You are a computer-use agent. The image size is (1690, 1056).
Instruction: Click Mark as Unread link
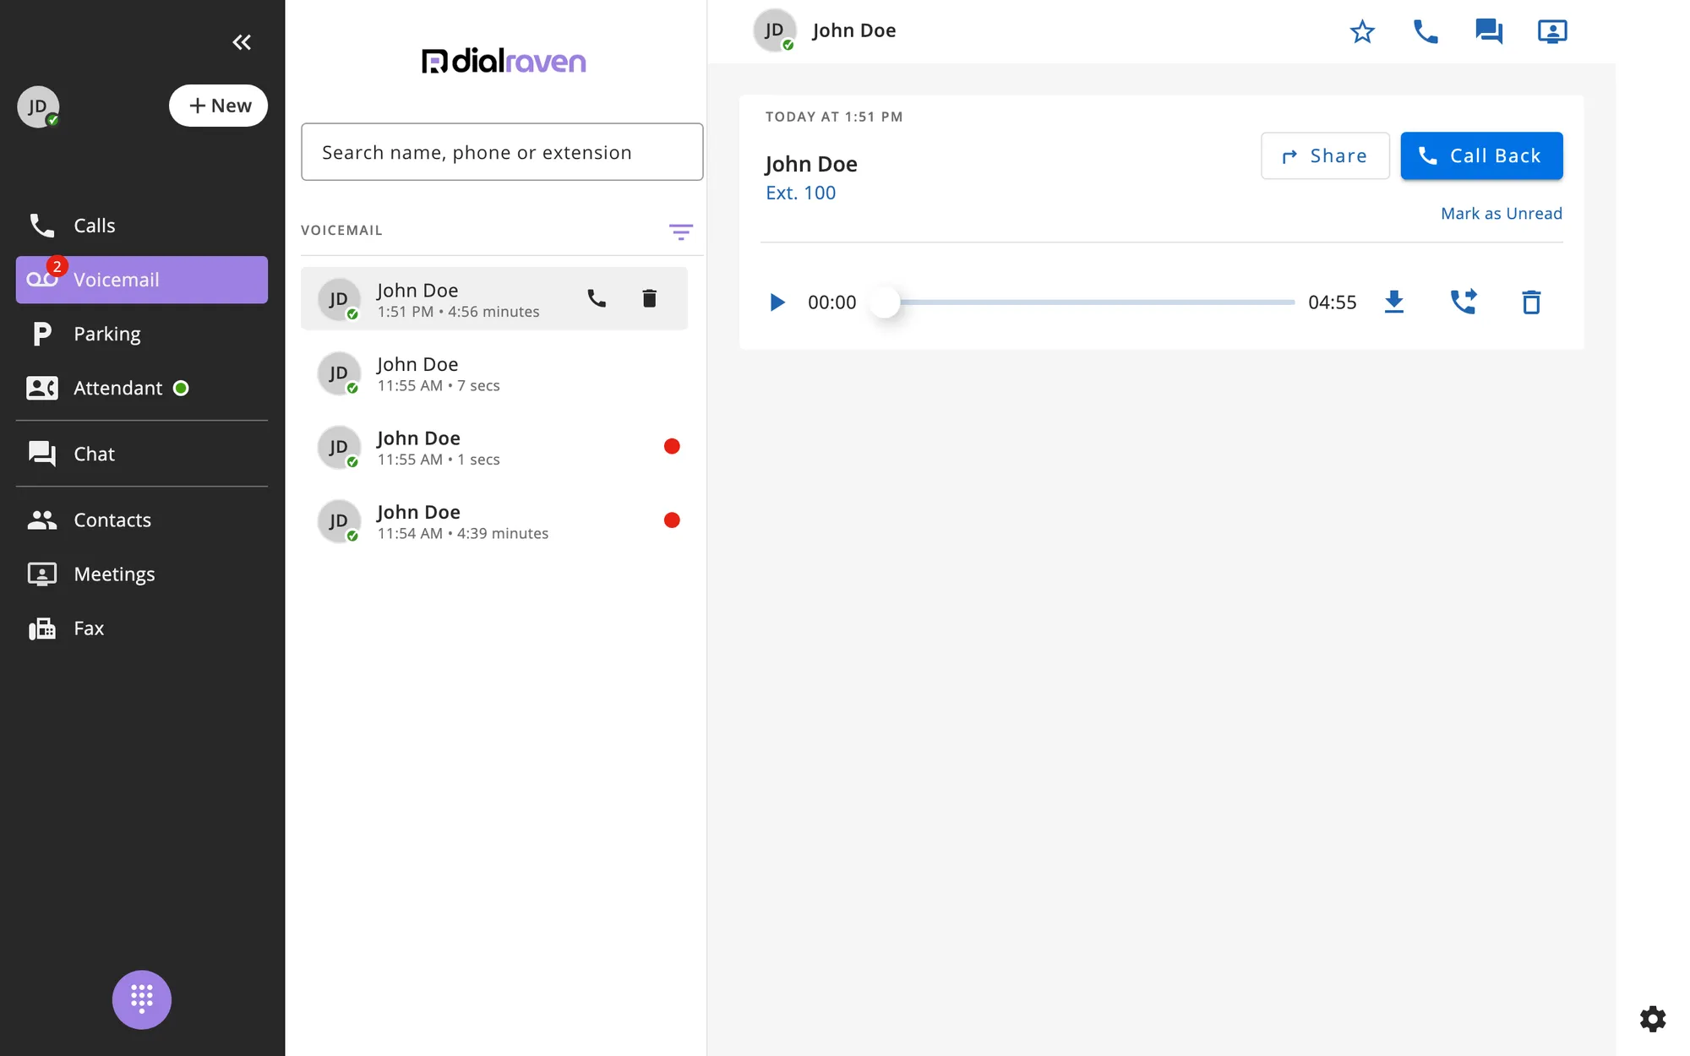[x=1502, y=214]
